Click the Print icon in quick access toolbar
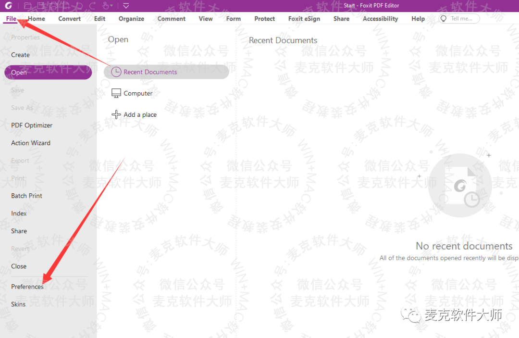 point(53,5)
